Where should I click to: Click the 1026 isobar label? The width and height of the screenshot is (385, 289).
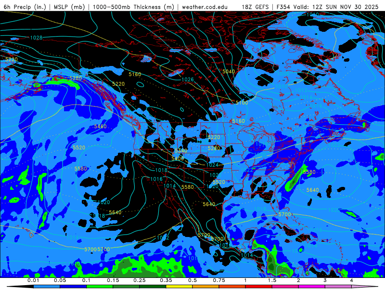(x=188, y=79)
